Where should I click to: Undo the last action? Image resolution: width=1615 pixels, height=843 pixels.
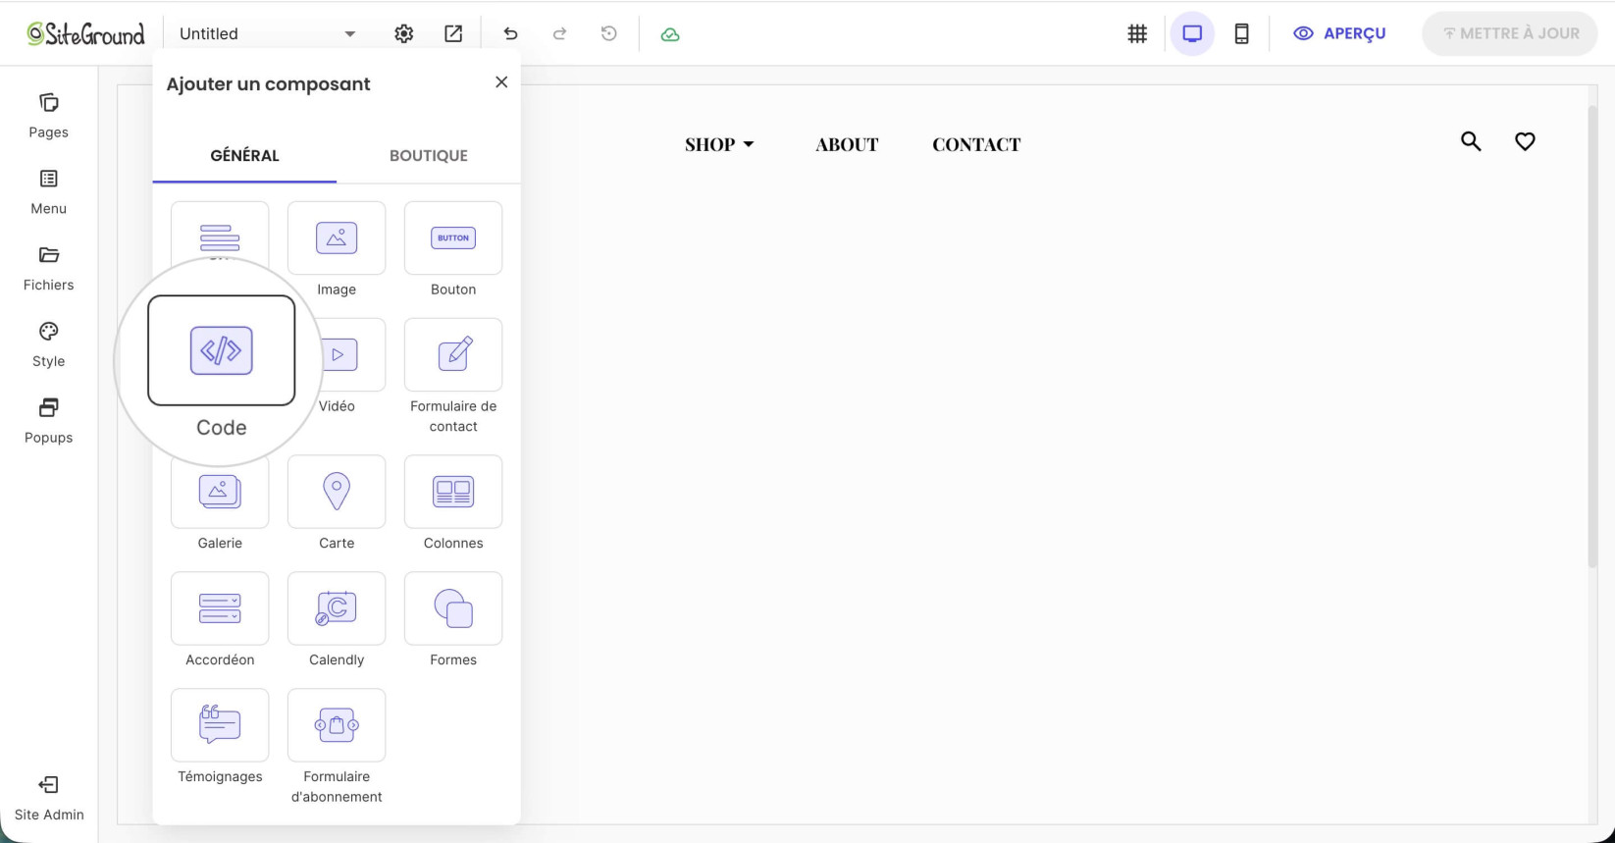click(510, 33)
